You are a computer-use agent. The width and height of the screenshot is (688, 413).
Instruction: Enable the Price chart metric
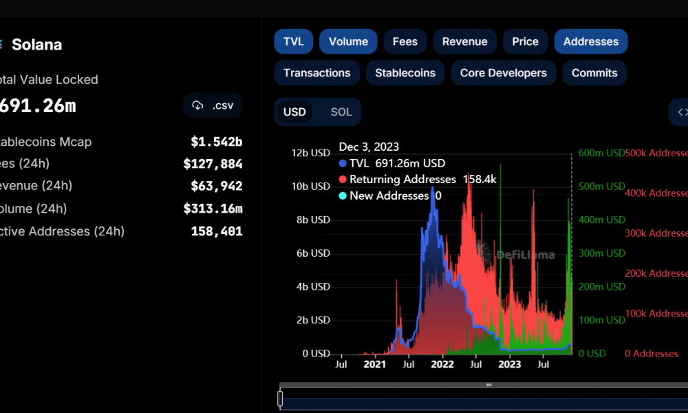click(525, 42)
